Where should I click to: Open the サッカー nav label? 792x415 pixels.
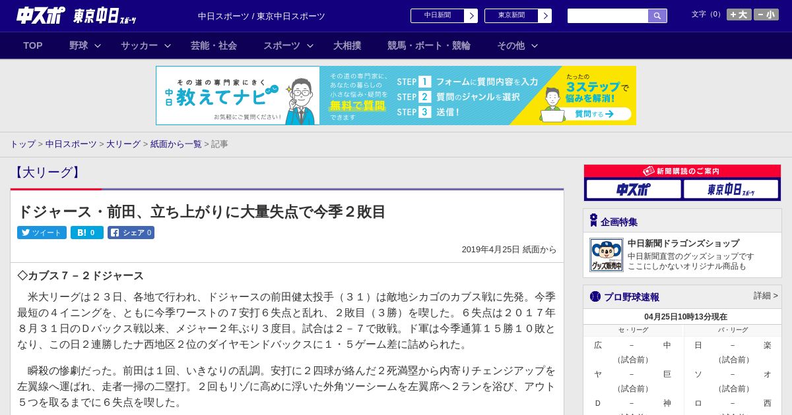pyautogui.click(x=139, y=45)
